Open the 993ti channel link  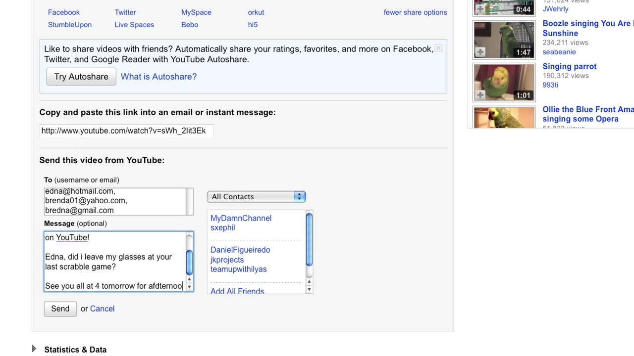pyautogui.click(x=550, y=85)
